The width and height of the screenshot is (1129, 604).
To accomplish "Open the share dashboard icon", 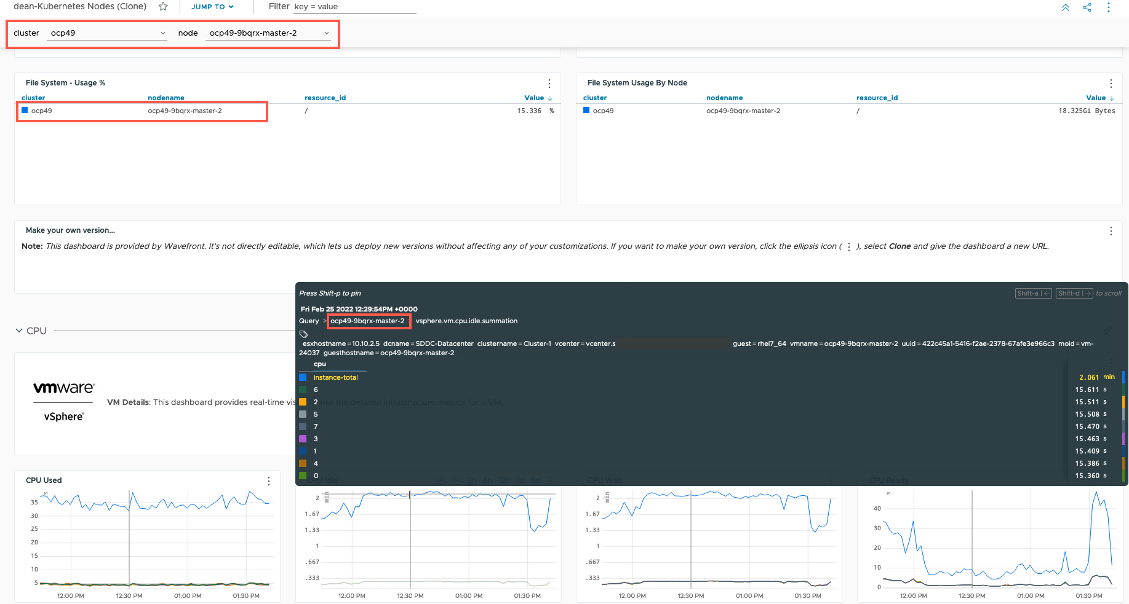I will point(1087,7).
